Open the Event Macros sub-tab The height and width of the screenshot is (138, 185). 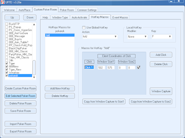(x=120, y=17)
